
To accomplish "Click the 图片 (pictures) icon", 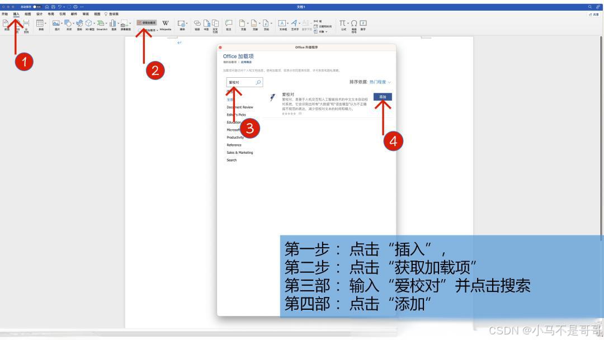I will point(56,23).
